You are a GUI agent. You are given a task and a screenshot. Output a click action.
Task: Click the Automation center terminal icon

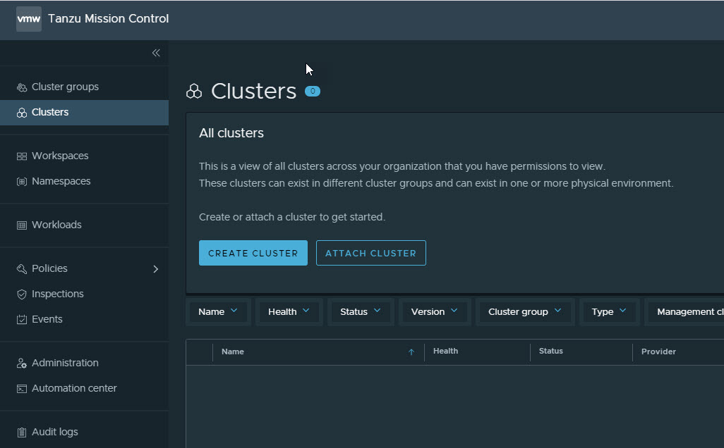point(22,389)
